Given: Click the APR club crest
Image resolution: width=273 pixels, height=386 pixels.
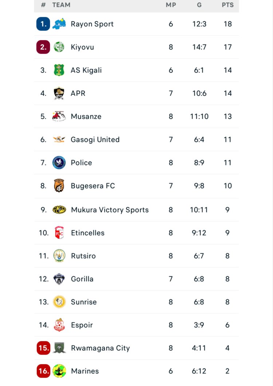Looking at the screenshot, I should click(x=59, y=93).
